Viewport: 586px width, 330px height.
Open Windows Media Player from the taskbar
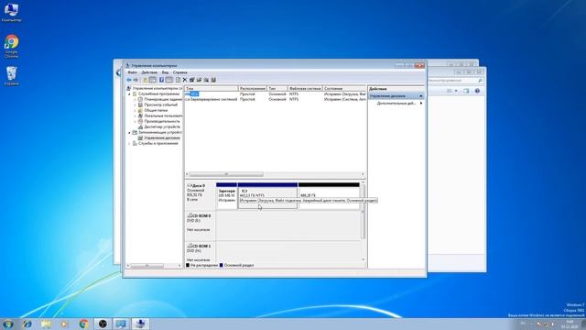[x=65, y=324]
